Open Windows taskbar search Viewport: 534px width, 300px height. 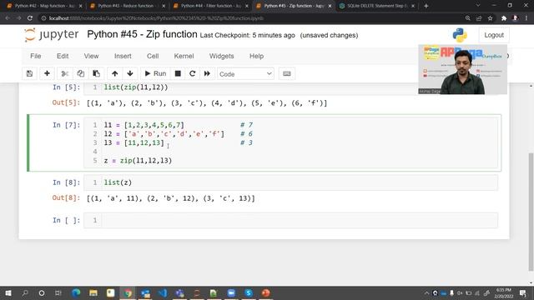pos(25,292)
